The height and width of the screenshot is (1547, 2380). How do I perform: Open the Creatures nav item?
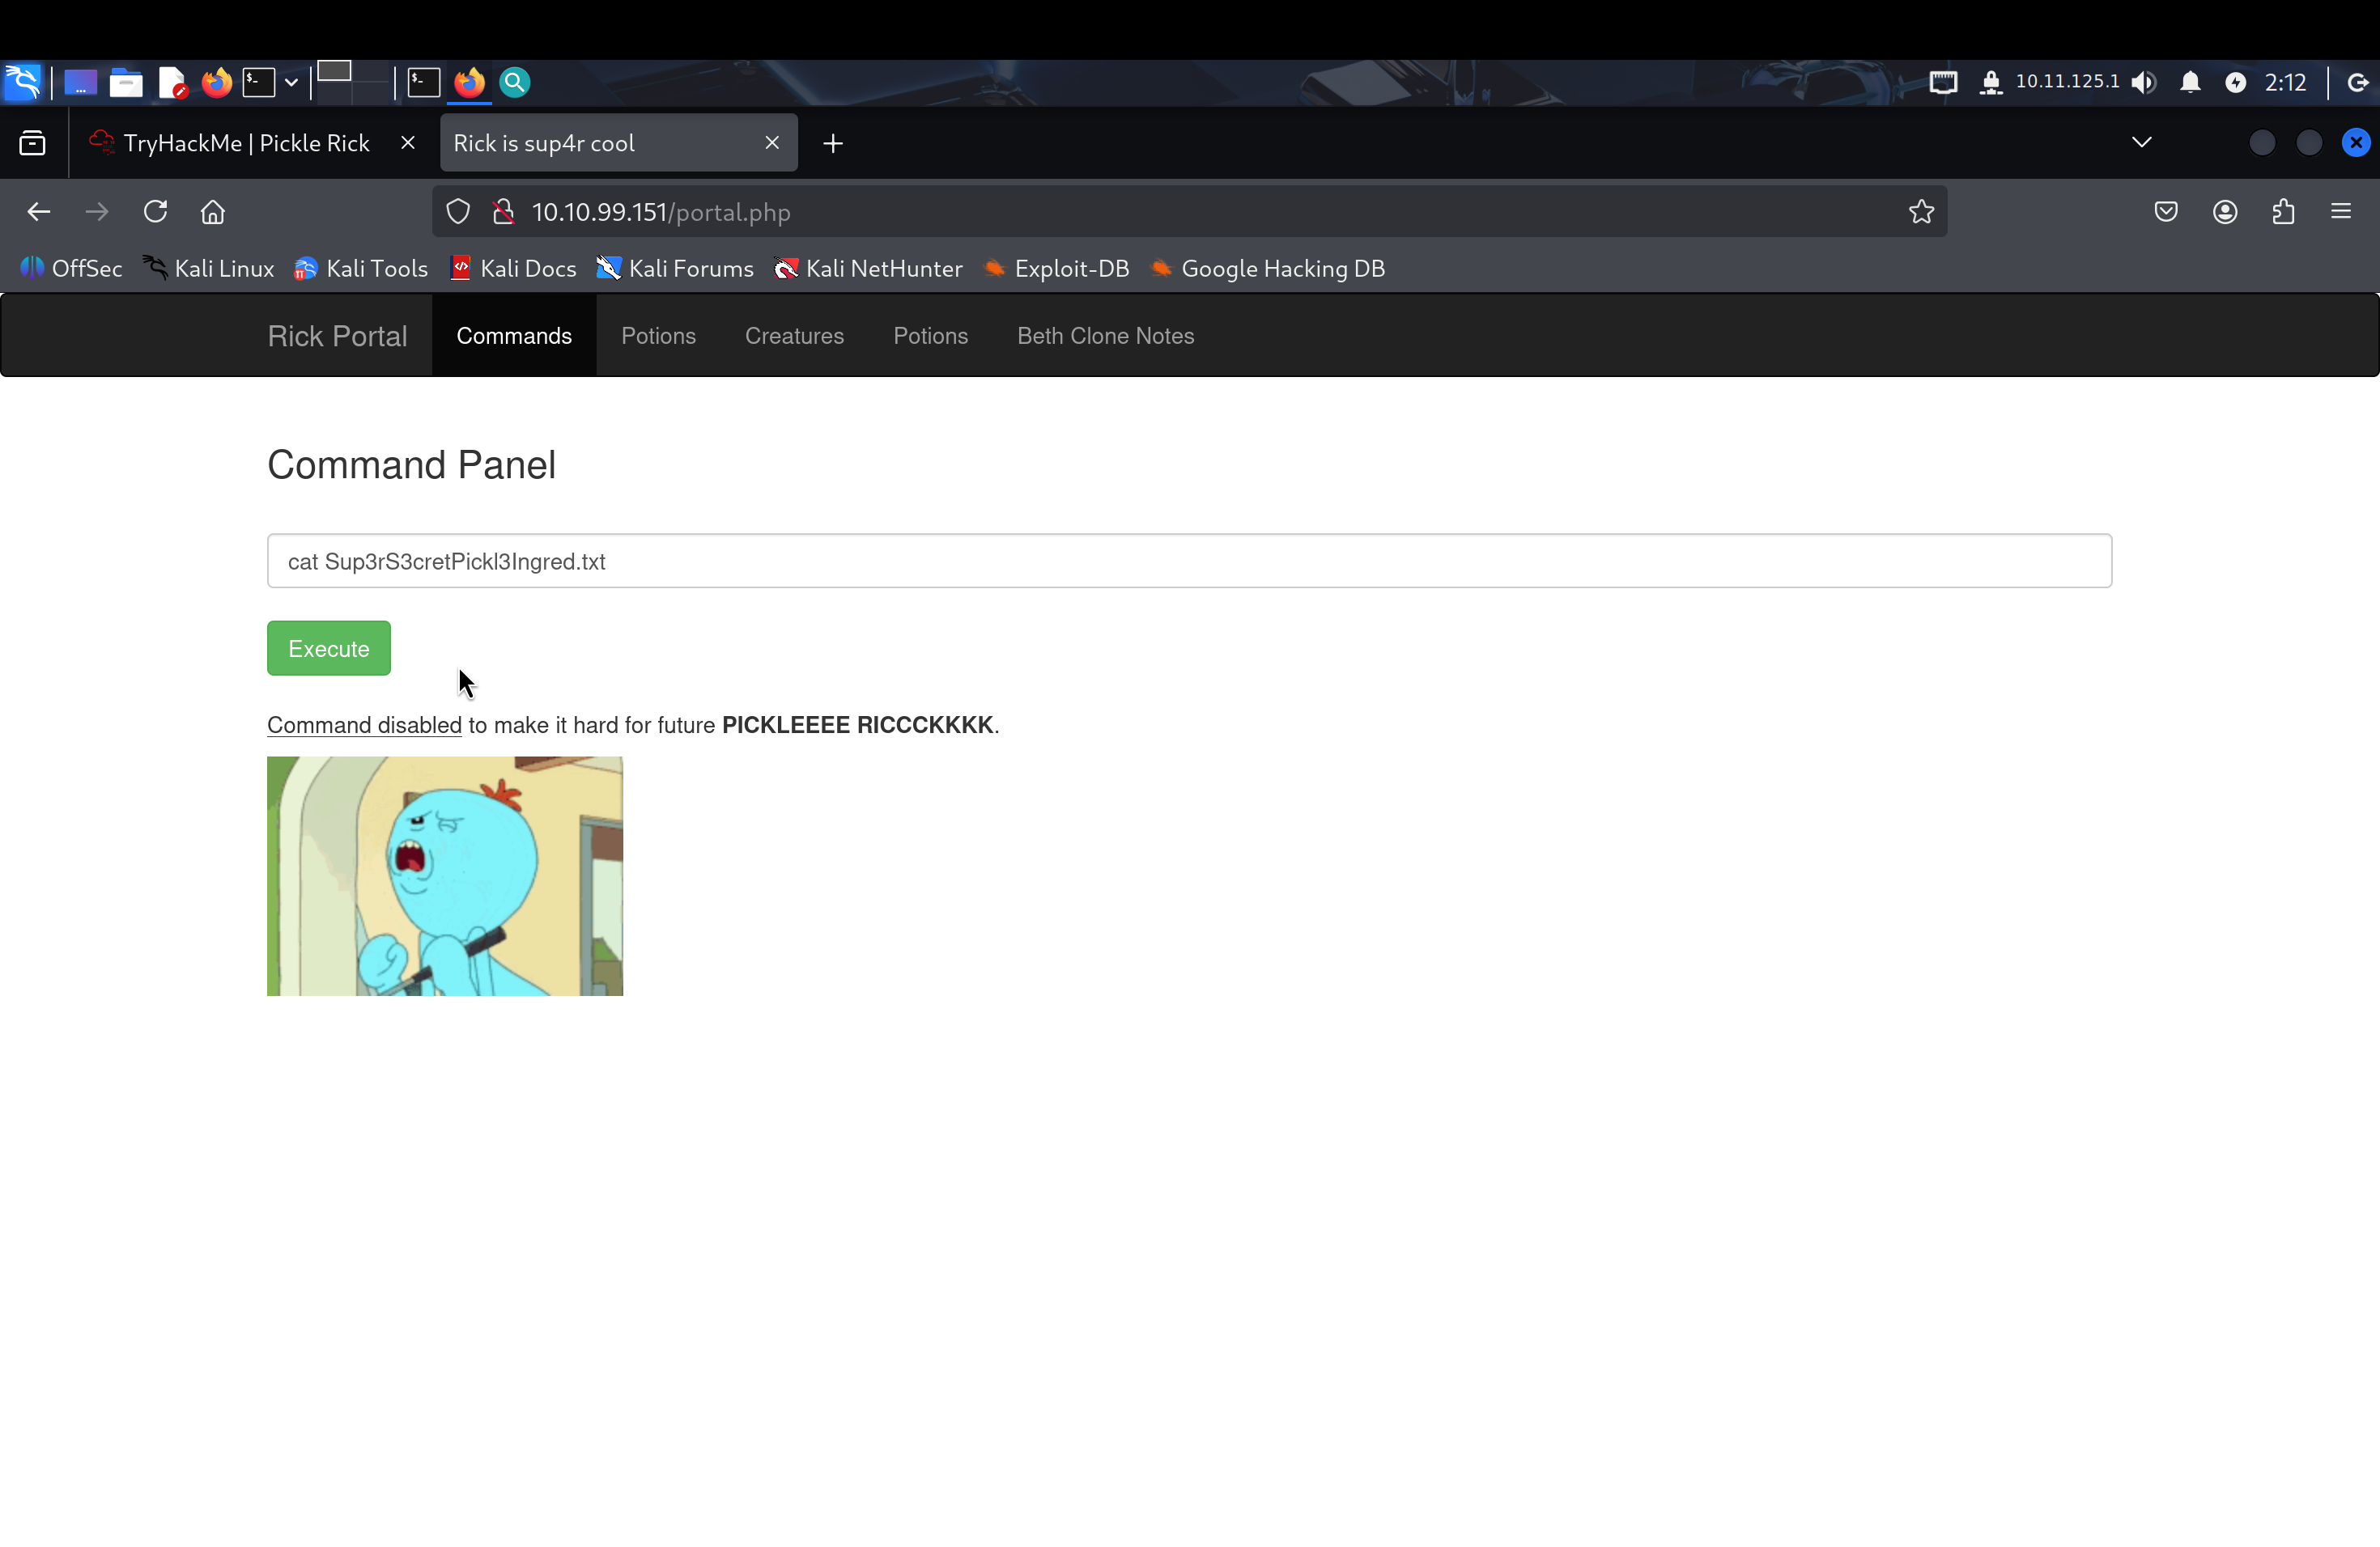[x=794, y=336]
